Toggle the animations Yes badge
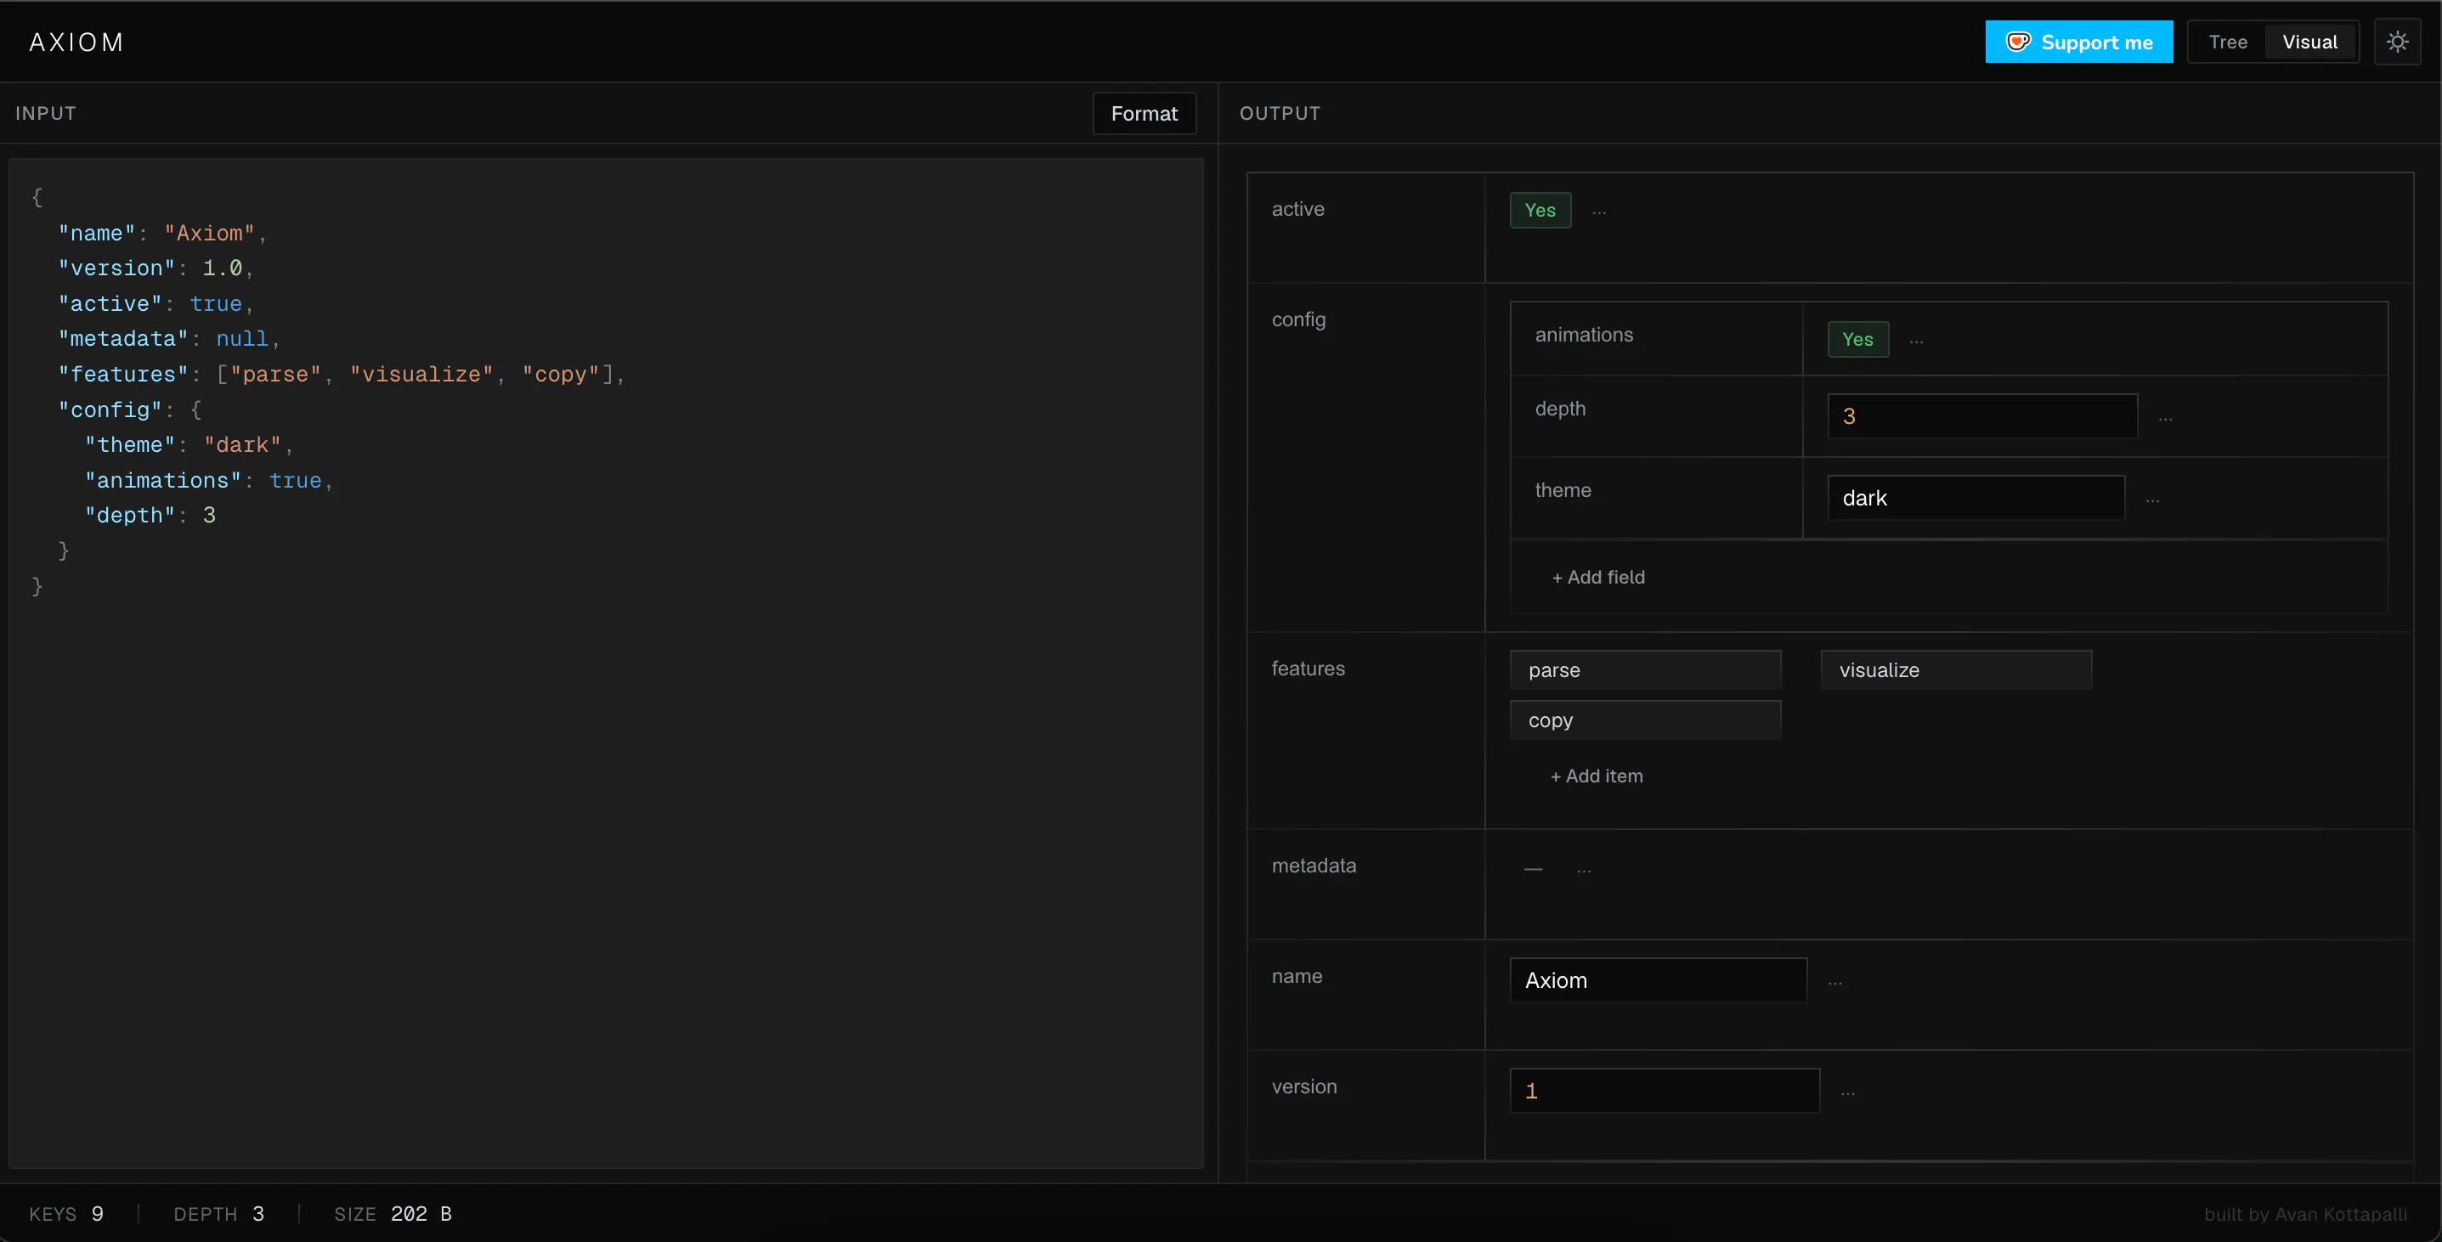Image resolution: width=2442 pixels, height=1242 pixels. tap(1858, 338)
